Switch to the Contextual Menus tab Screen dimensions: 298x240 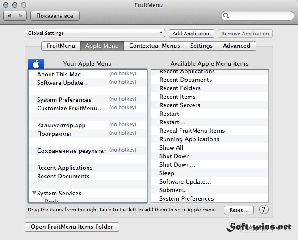pyautogui.click(x=155, y=46)
